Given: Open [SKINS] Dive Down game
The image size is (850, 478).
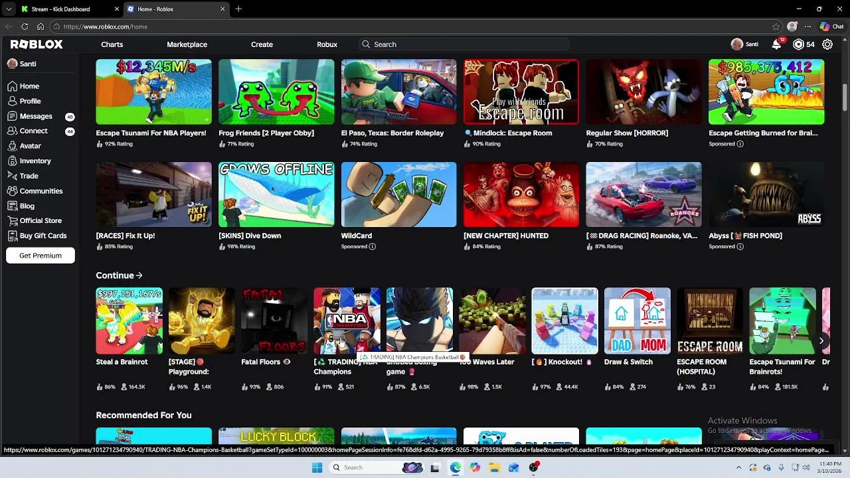Looking at the screenshot, I should pos(276,195).
